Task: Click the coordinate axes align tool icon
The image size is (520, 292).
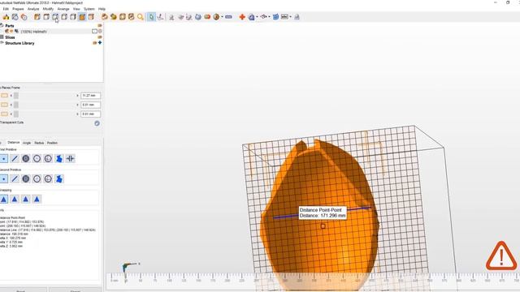Action: click(160, 17)
